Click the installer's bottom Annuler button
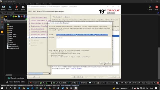This screenshot has height=90, width=160. pos(114,77)
